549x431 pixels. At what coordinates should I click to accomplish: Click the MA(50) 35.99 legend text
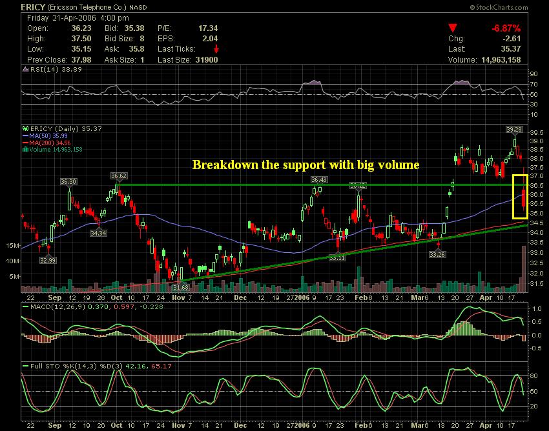(x=48, y=136)
